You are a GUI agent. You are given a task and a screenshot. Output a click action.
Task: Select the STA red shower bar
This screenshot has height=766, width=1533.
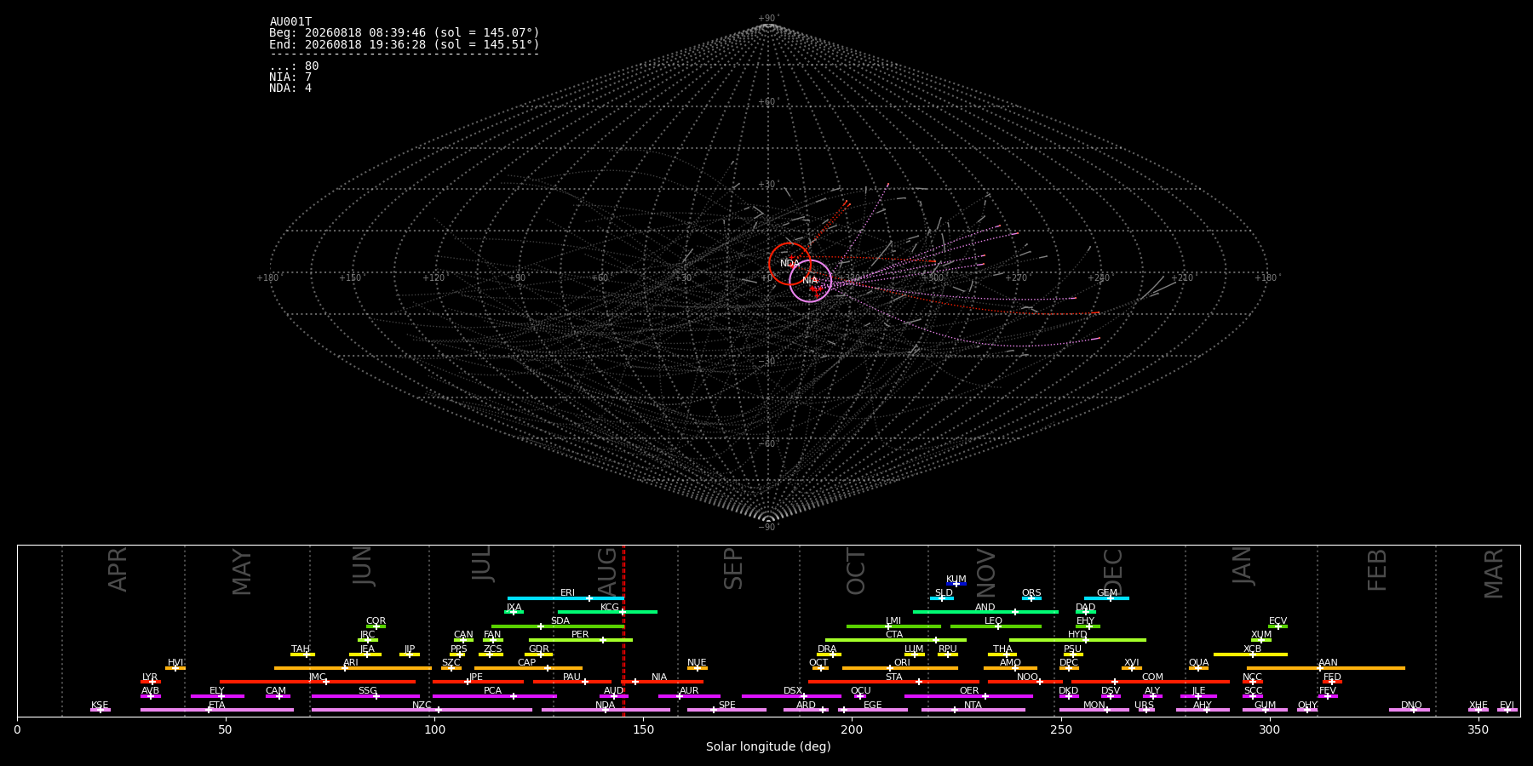point(893,682)
